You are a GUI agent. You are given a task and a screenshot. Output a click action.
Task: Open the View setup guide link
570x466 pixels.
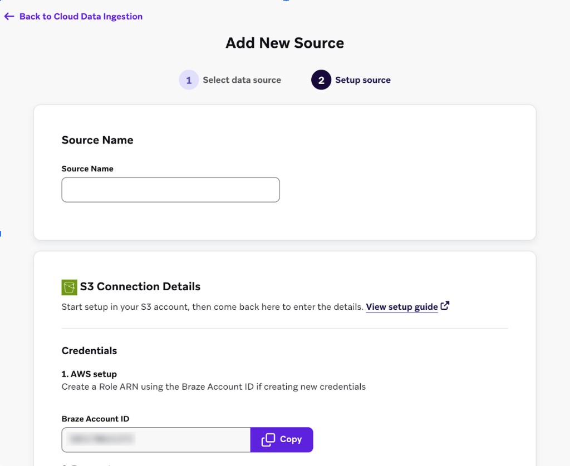401,307
